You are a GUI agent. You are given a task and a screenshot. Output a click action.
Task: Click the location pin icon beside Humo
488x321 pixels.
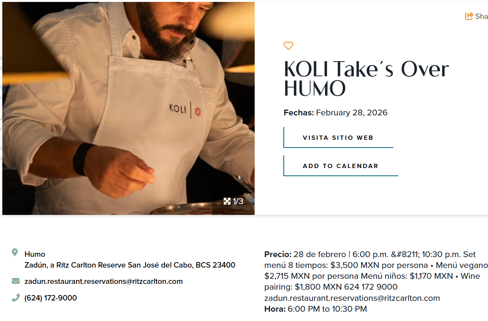click(15, 252)
